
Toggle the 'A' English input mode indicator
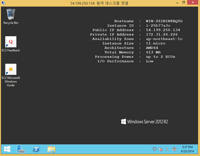pyautogui.click(x=167, y=149)
